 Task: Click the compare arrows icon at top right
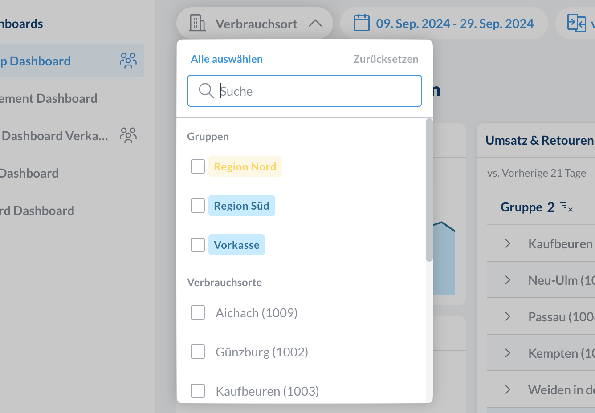tap(576, 23)
